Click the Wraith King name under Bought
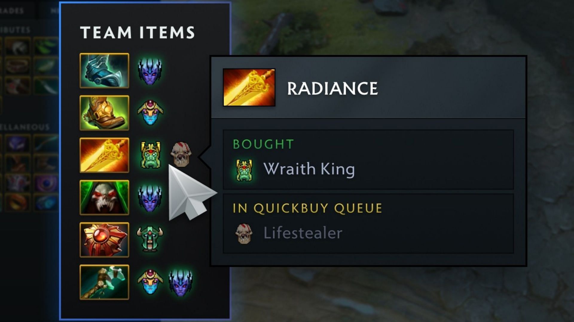This screenshot has width=574, height=322. tap(309, 169)
